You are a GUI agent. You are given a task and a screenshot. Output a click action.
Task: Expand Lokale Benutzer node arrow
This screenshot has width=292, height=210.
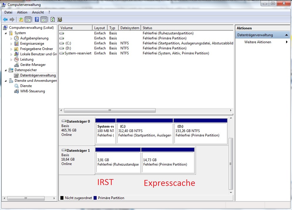click(11, 54)
